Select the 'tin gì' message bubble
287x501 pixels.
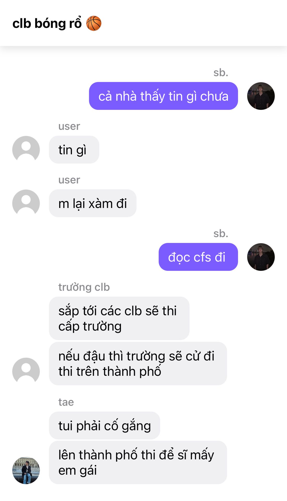pyautogui.click(x=74, y=150)
